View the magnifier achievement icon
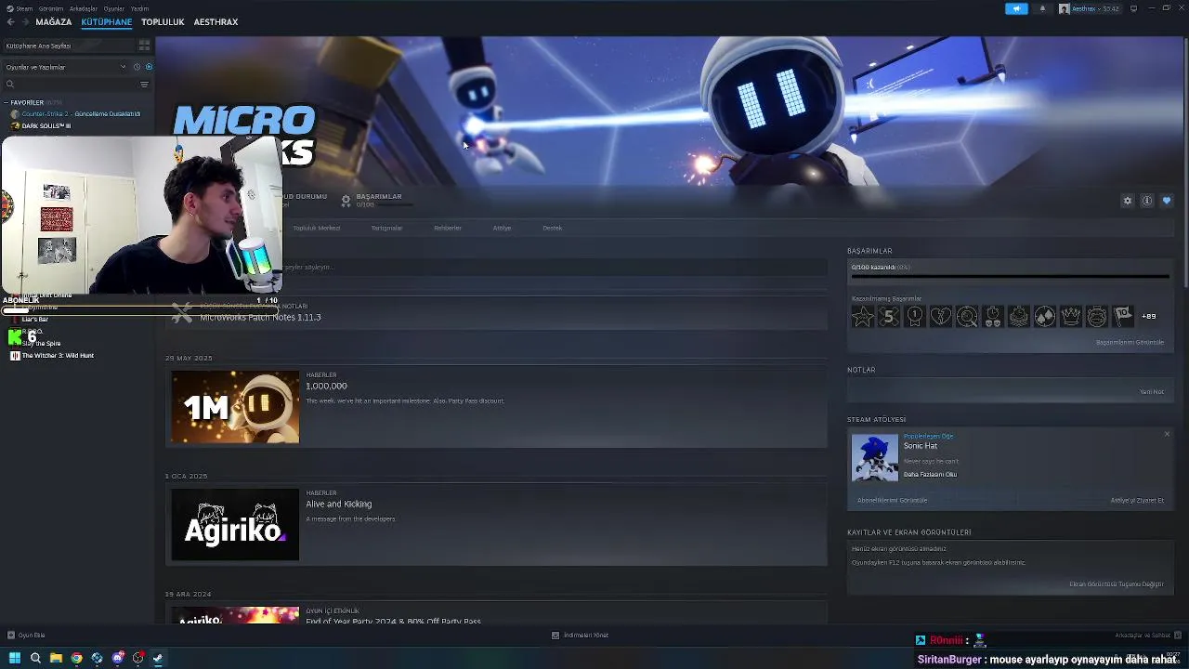Viewport: 1189px width, 669px height. (967, 317)
